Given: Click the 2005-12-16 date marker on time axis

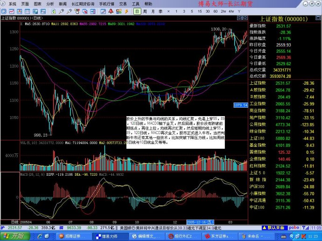Looking at the screenshot, I should (200, 222).
